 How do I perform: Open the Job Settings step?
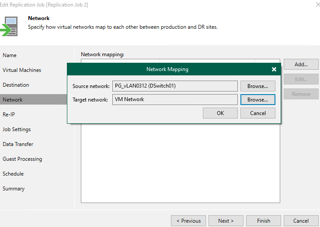[17, 129]
